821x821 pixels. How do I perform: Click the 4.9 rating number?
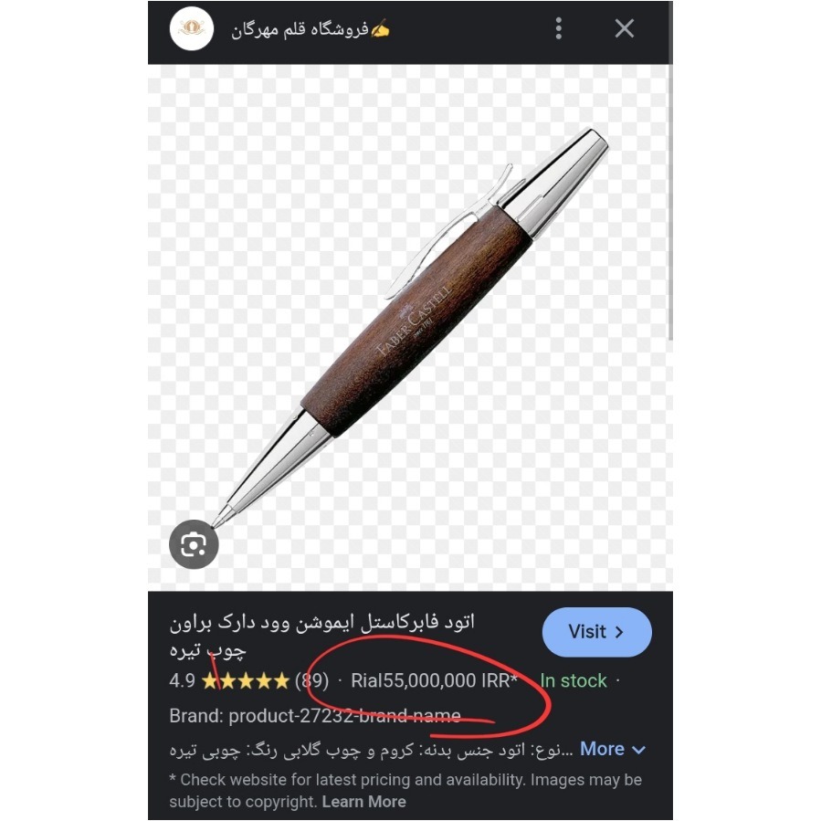(x=182, y=680)
